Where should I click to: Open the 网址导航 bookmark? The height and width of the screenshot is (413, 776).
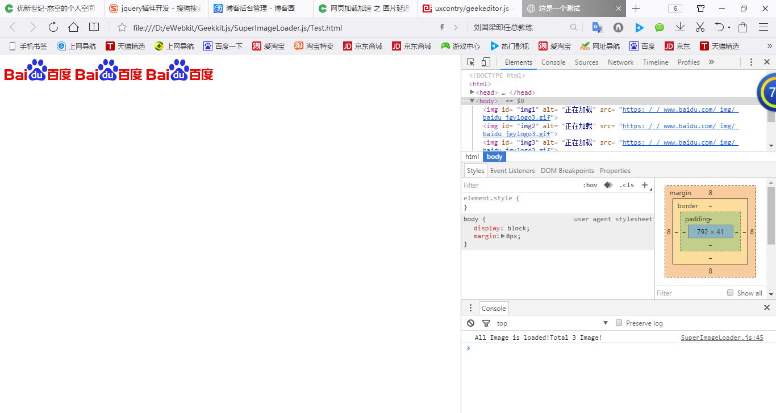(600, 47)
